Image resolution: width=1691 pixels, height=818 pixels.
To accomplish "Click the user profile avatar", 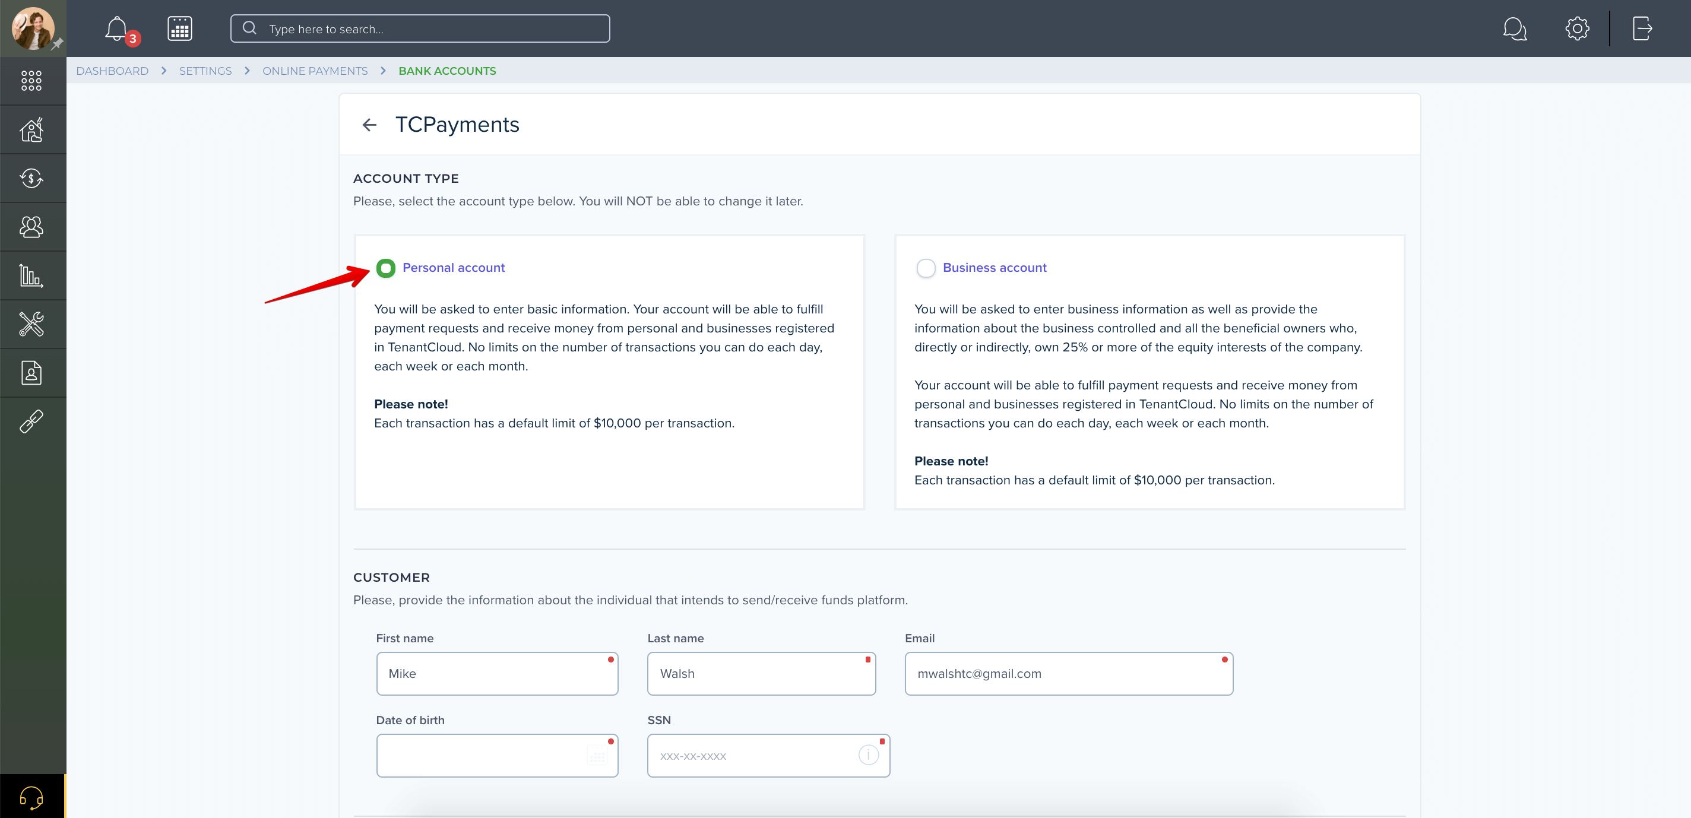I will pos(32,28).
